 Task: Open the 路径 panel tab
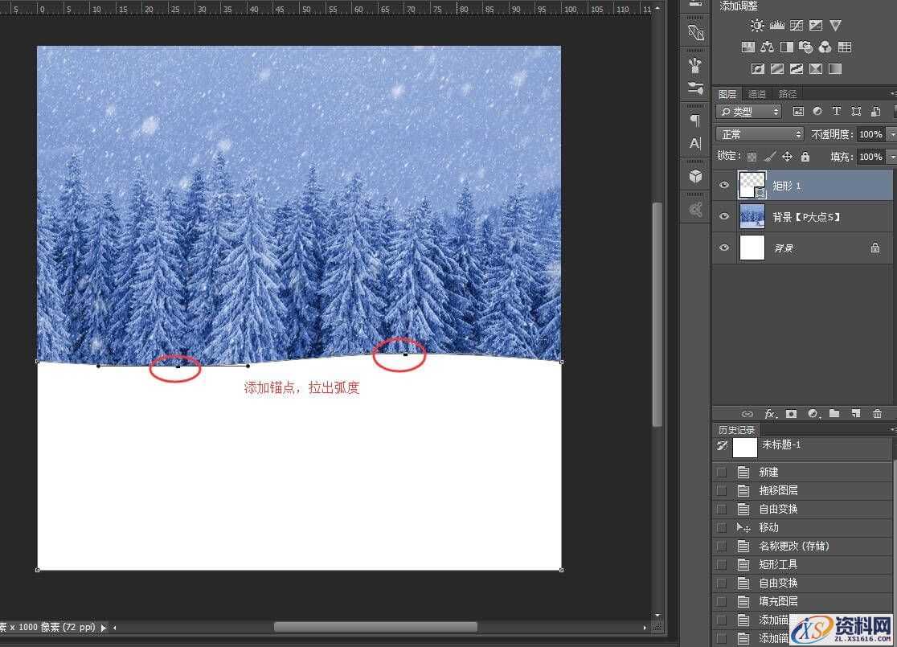click(787, 93)
